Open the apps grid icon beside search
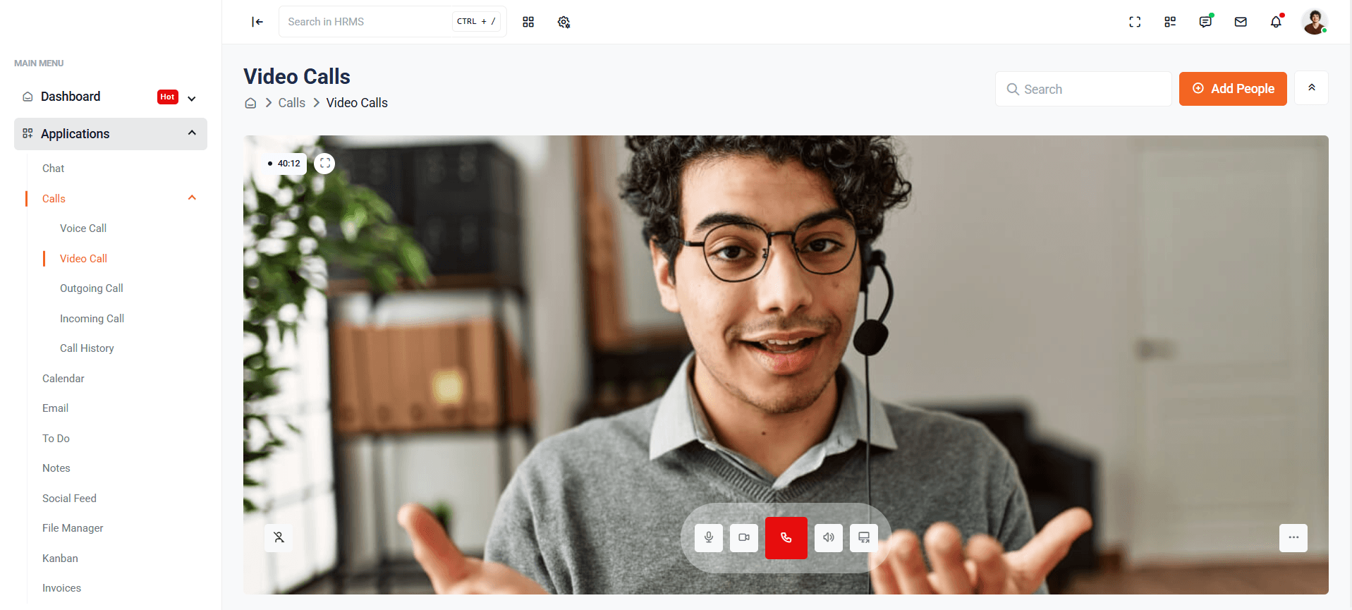The height and width of the screenshot is (610, 1352). (528, 22)
